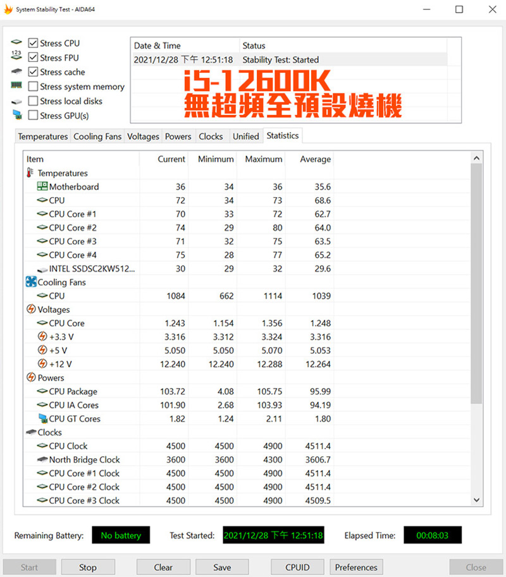The image size is (506, 577).
Task: Click the CPU GT Cores monitor icon
Action: (43, 418)
